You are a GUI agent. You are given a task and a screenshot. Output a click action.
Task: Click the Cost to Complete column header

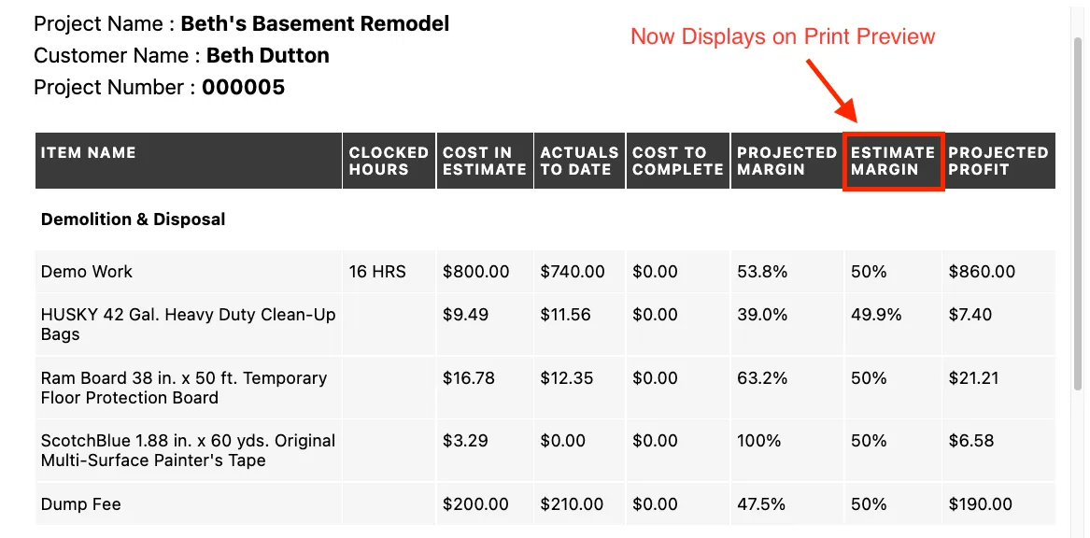point(677,161)
